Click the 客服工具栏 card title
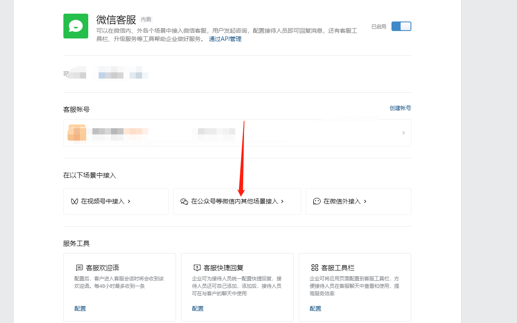 [x=338, y=268]
